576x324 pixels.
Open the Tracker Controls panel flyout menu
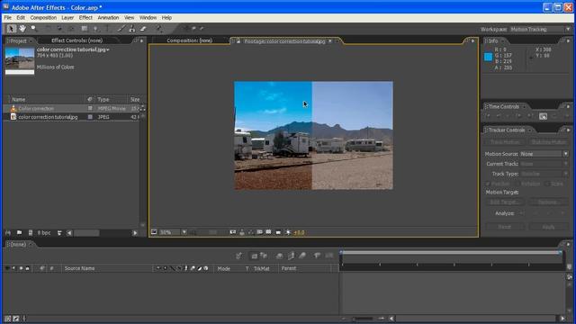[568, 130]
